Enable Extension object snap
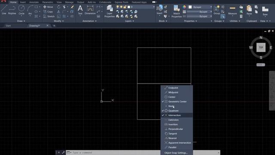275x155 pixels. (x=177, y=120)
